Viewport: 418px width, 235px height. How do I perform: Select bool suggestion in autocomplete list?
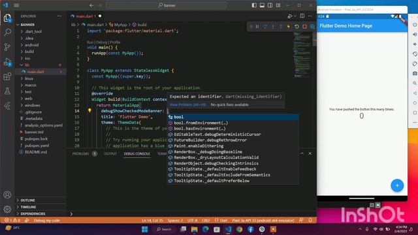(x=233, y=117)
